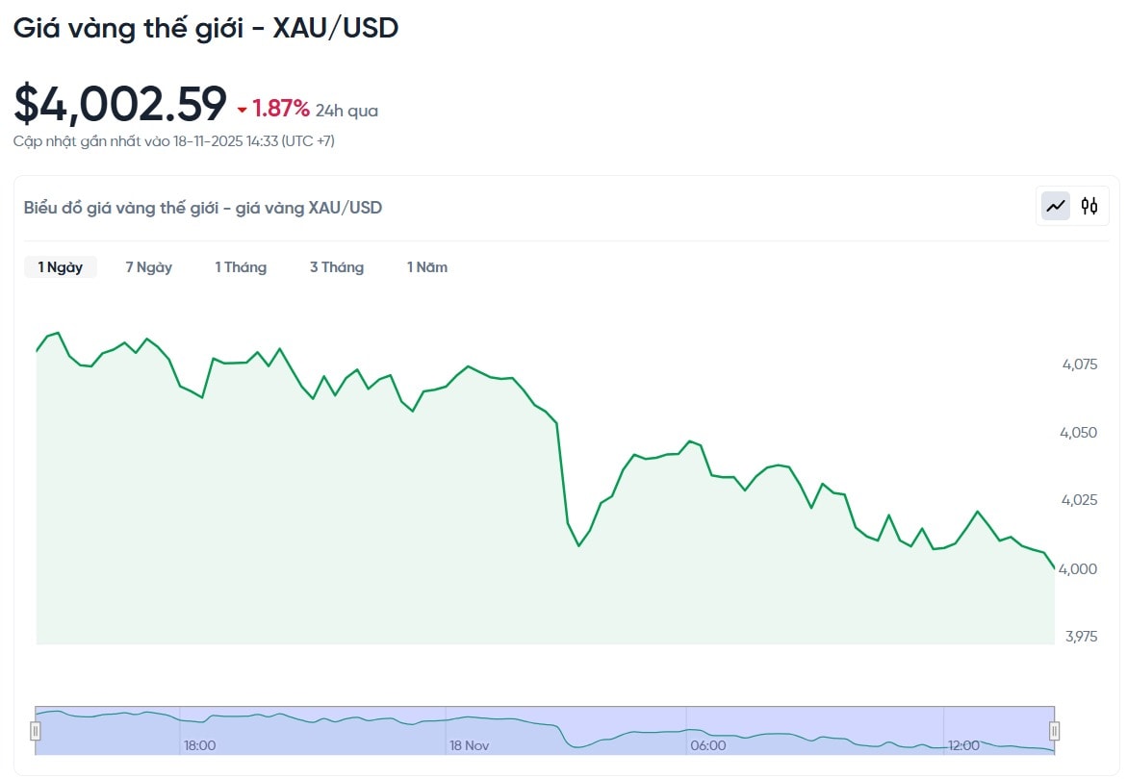Click the red down-arrow beside 1.87%

[243, 110]
